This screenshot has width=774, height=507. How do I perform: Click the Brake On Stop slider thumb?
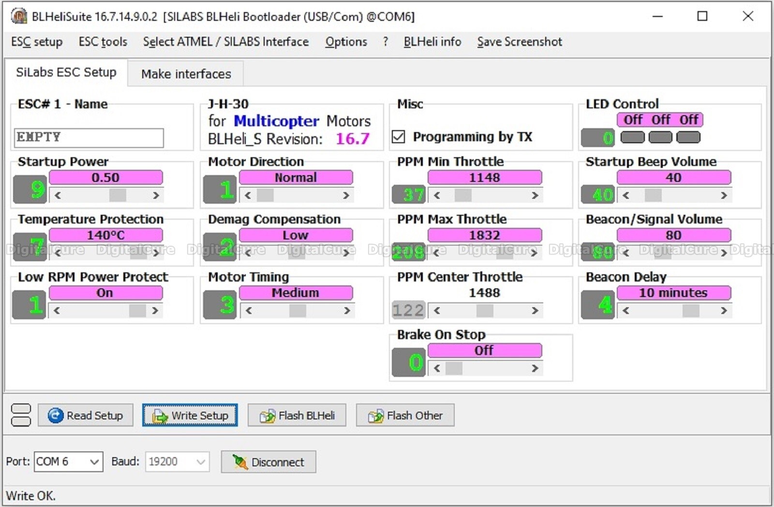pyautogui.click(x=454, y=368)
